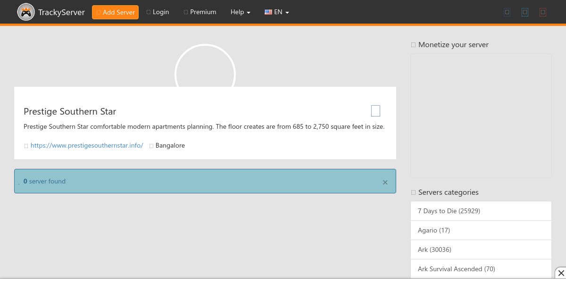Click the profile description text
This screenshot has width=566, height=283.
coord(204,126)
